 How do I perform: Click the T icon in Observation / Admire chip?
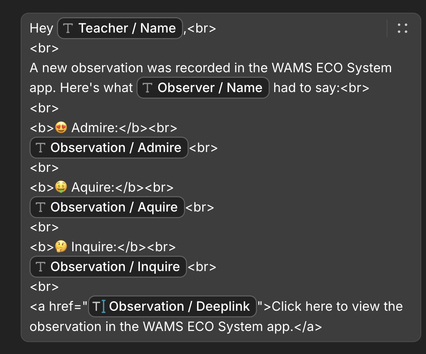41,148
